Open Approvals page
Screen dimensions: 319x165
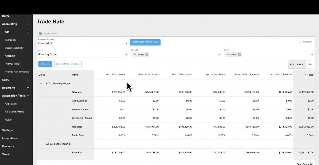click(x=11, y=104)
